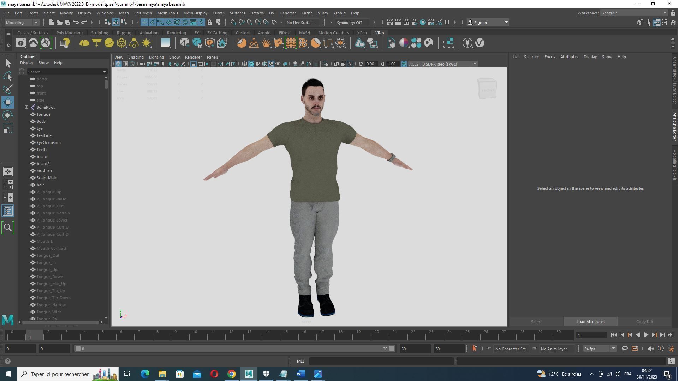
Task: Switch to the Rigging shelf tab
Action: pyautogui.click(x=124, y=33)
